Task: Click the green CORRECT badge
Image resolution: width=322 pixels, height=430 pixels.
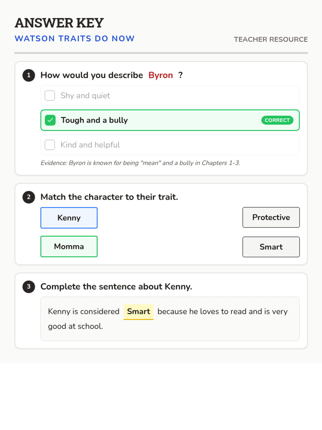Action: pyautogui.click(x=277, y=120)
